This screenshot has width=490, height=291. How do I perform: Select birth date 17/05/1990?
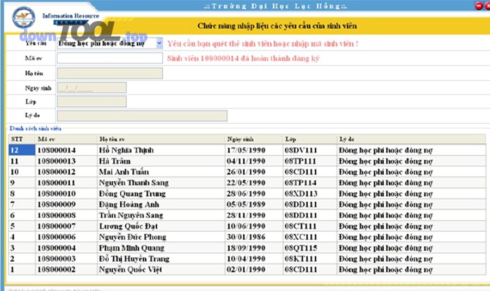click(x=246, y=150)
